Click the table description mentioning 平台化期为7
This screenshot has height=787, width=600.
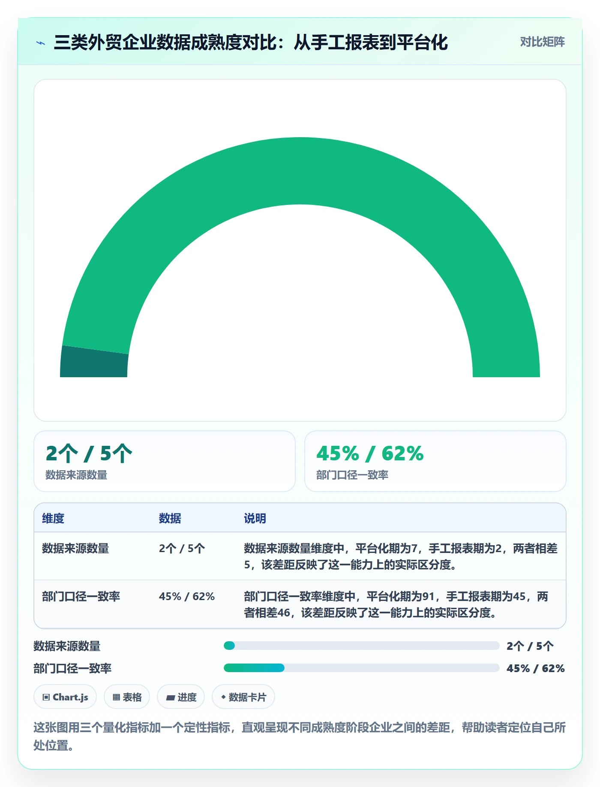coord(401,556)
